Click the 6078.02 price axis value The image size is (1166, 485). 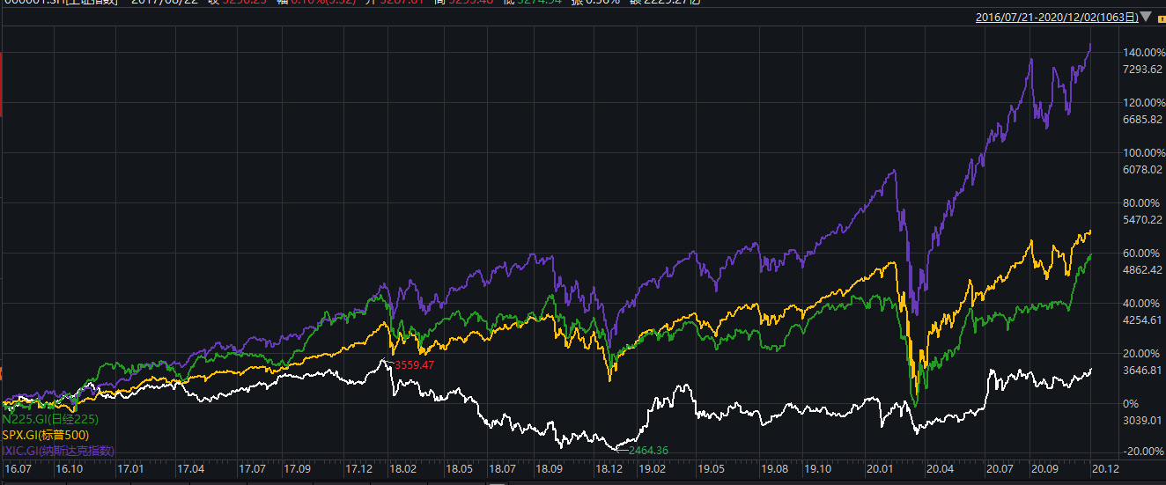pyautogui.click(x=1144, y=170)
